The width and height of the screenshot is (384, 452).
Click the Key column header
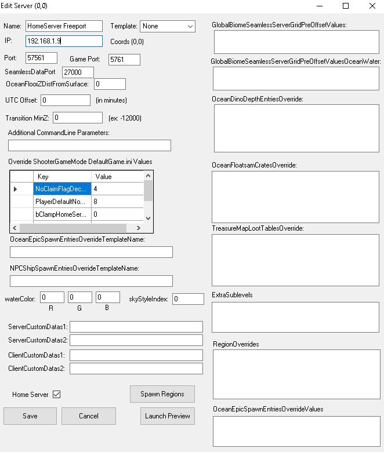click(62, 176)
